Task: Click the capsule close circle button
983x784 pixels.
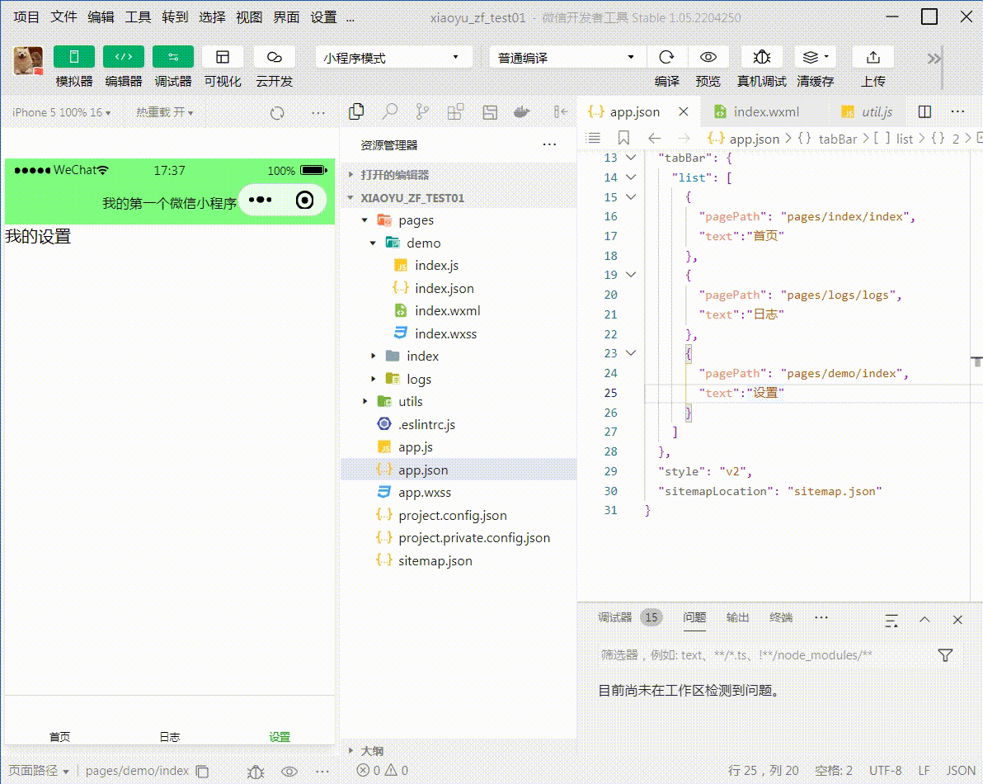Action: click(304, 200)
